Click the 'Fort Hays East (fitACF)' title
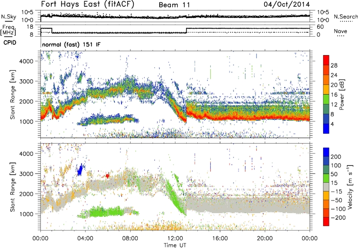358x248 pixels. point(87,4)
